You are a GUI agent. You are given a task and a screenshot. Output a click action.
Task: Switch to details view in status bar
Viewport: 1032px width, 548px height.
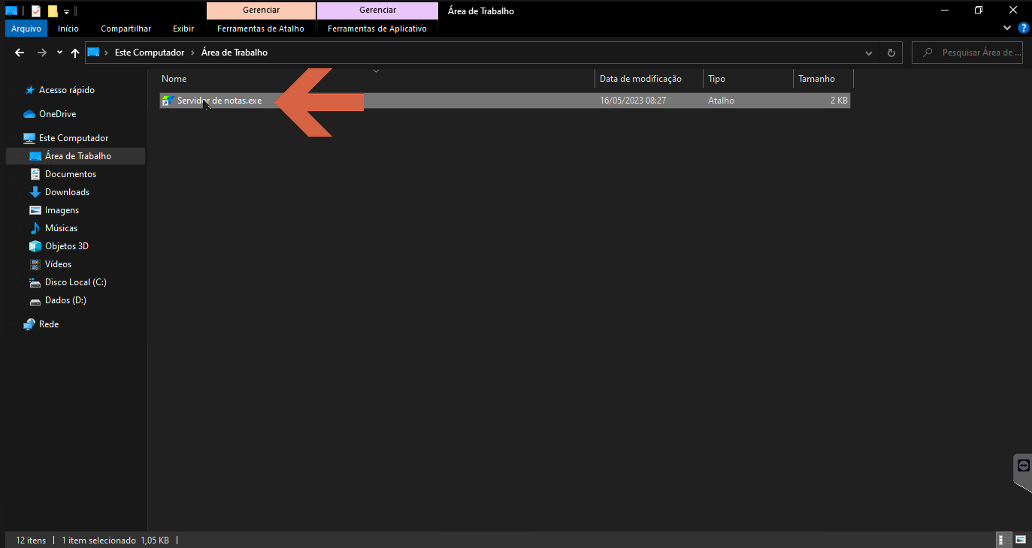[x=1004, y=540]
